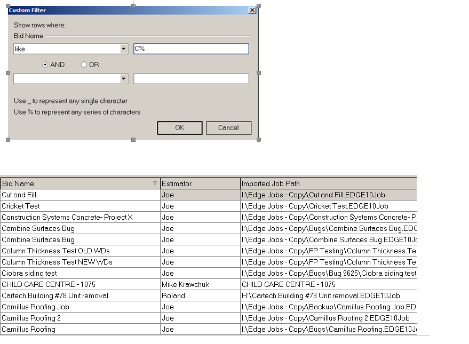
Task: Click the Cancel button
Action: 228,128
